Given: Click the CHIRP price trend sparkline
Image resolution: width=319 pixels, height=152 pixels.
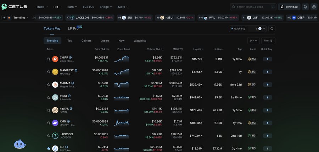Looking at the screenshot, I should [x=122, y=59].
